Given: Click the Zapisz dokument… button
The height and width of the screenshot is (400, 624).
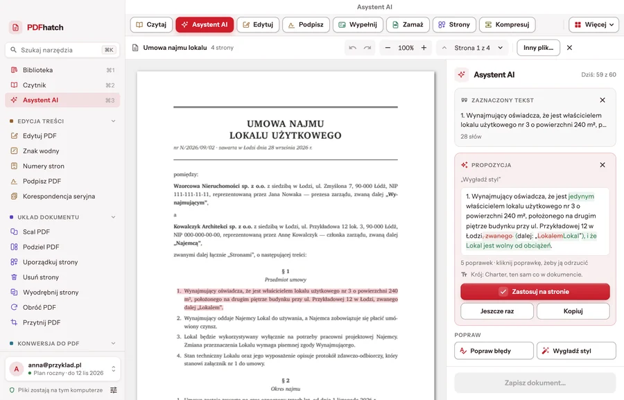Looking at the screenshot, I should pyautogui.click(x=535, y=383).
